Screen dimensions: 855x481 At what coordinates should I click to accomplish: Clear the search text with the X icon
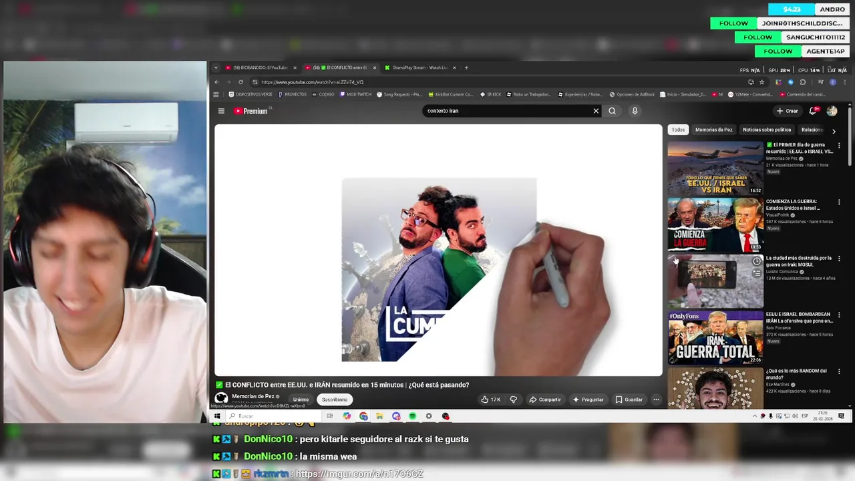click(x=596, y=111)
